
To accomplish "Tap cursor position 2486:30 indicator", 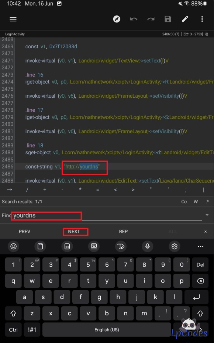I will coord(171,34).
